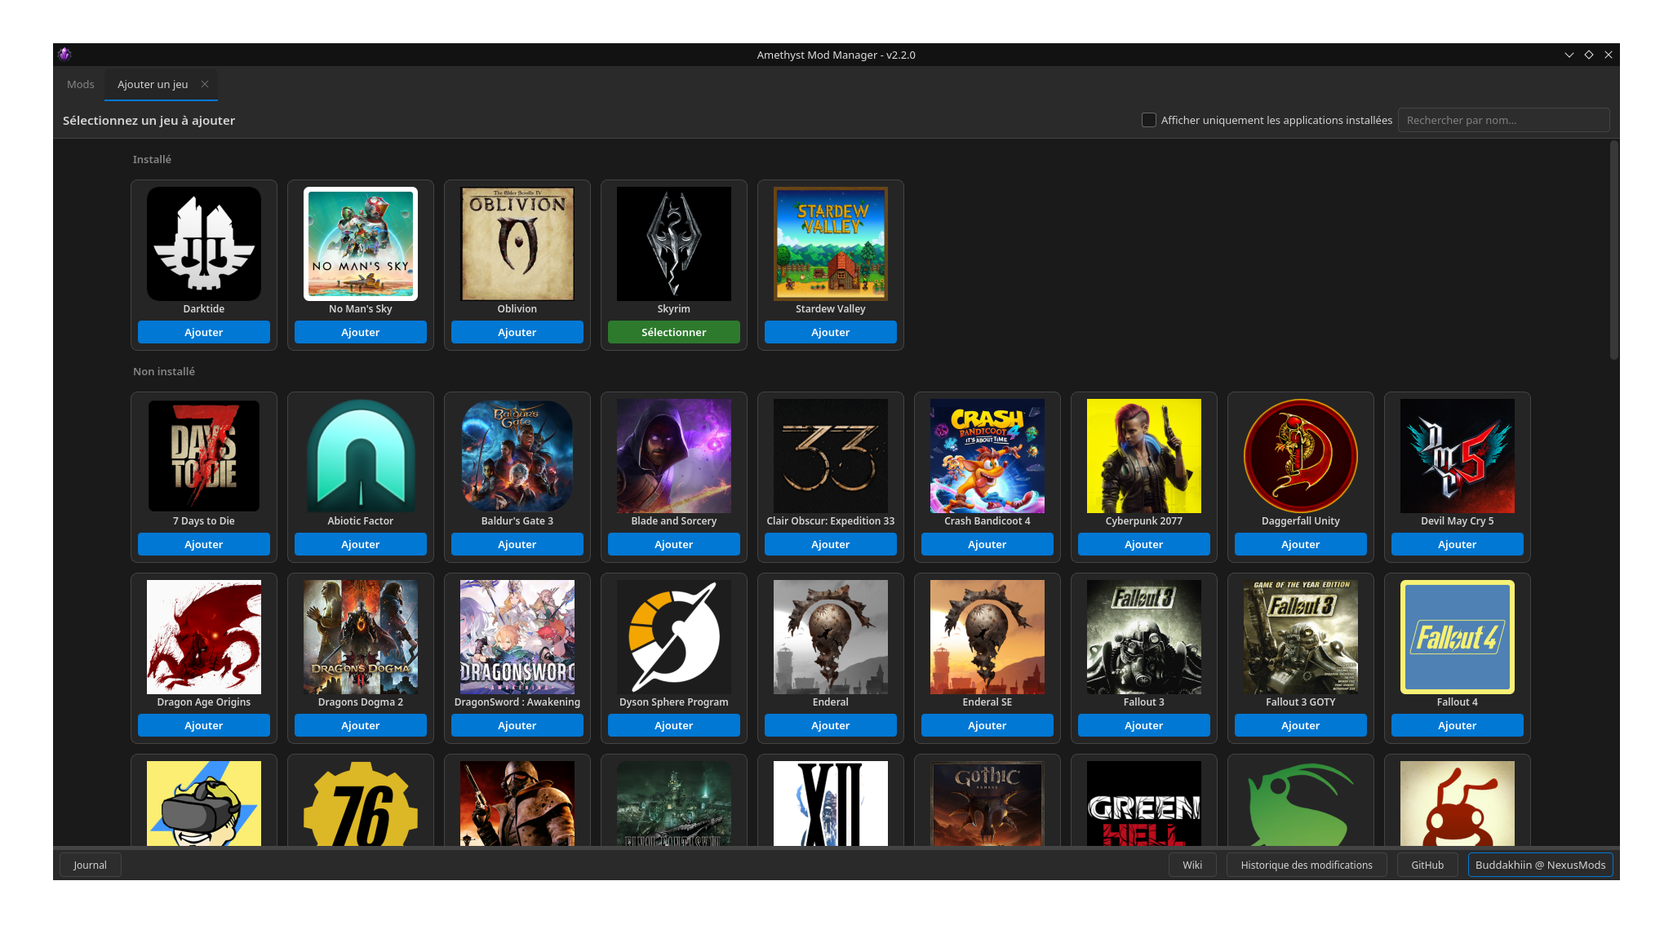Click the Dragon Age Origins icon
The image size is (1673, 943).
204,637
